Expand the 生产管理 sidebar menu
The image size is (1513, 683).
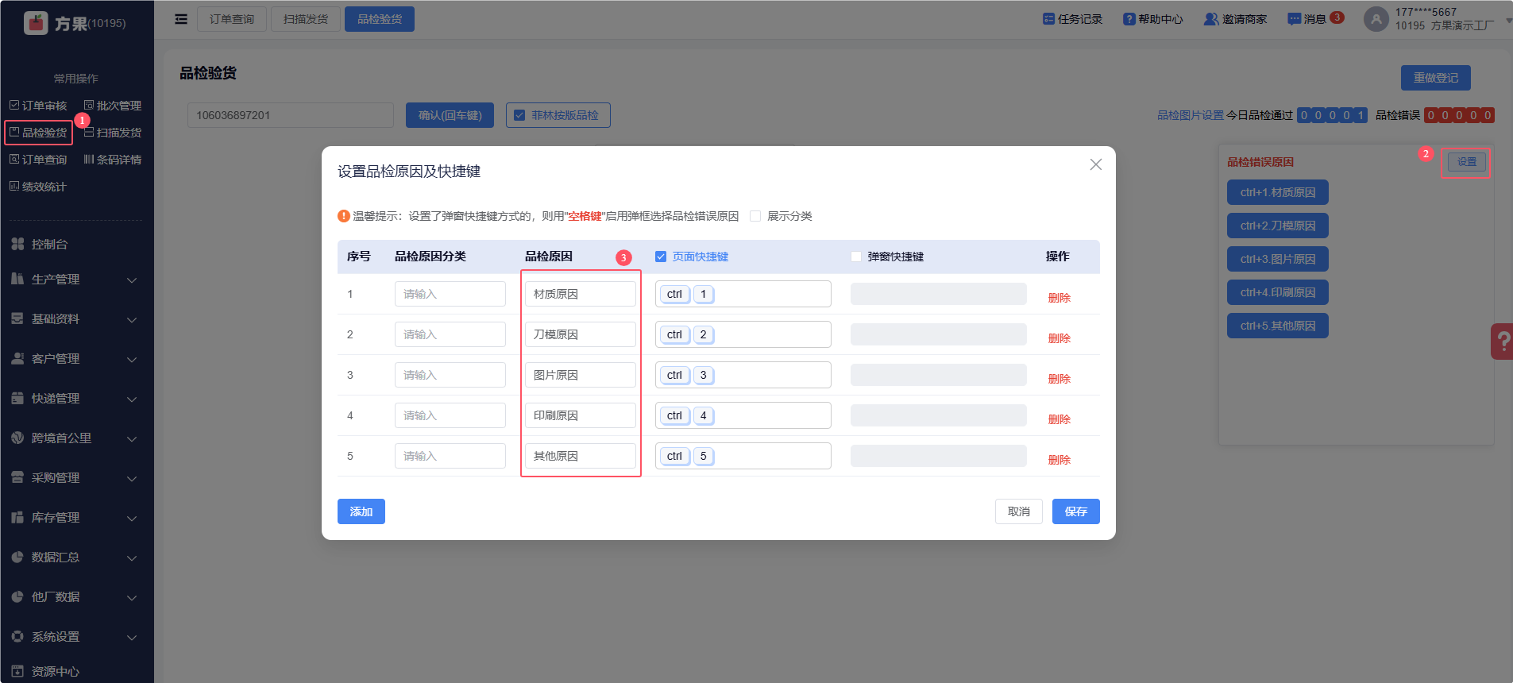[x=76, y=280]
